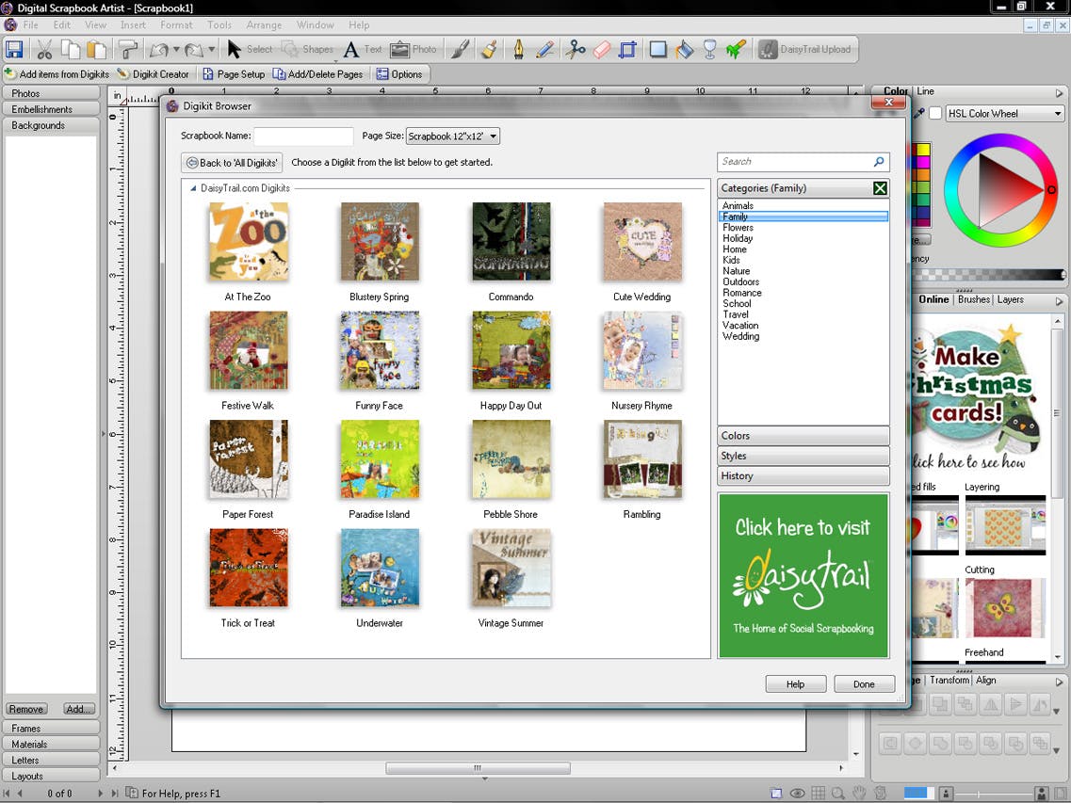The height and width of the screenshot is (803, 1071).
Task: Open the Page Size dropdown
Action: [x=453, y=136]
